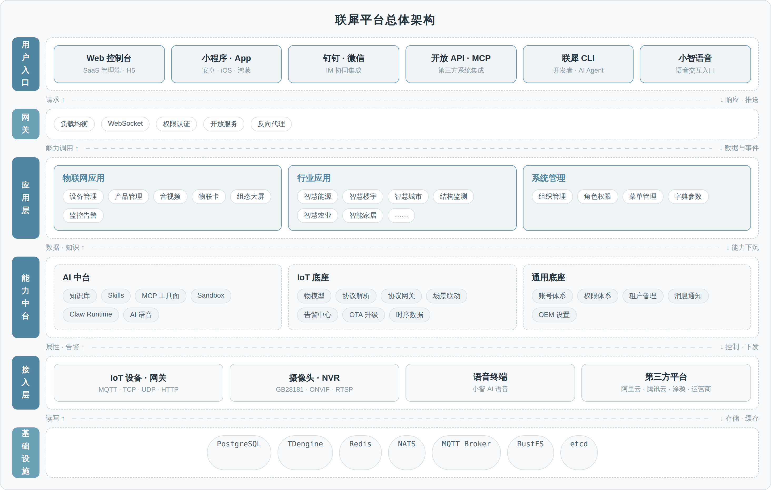Viewport: 771px width, 490px height.
Task: Select the 摄像头 · NVR card
Action: (x=314, y=382)
